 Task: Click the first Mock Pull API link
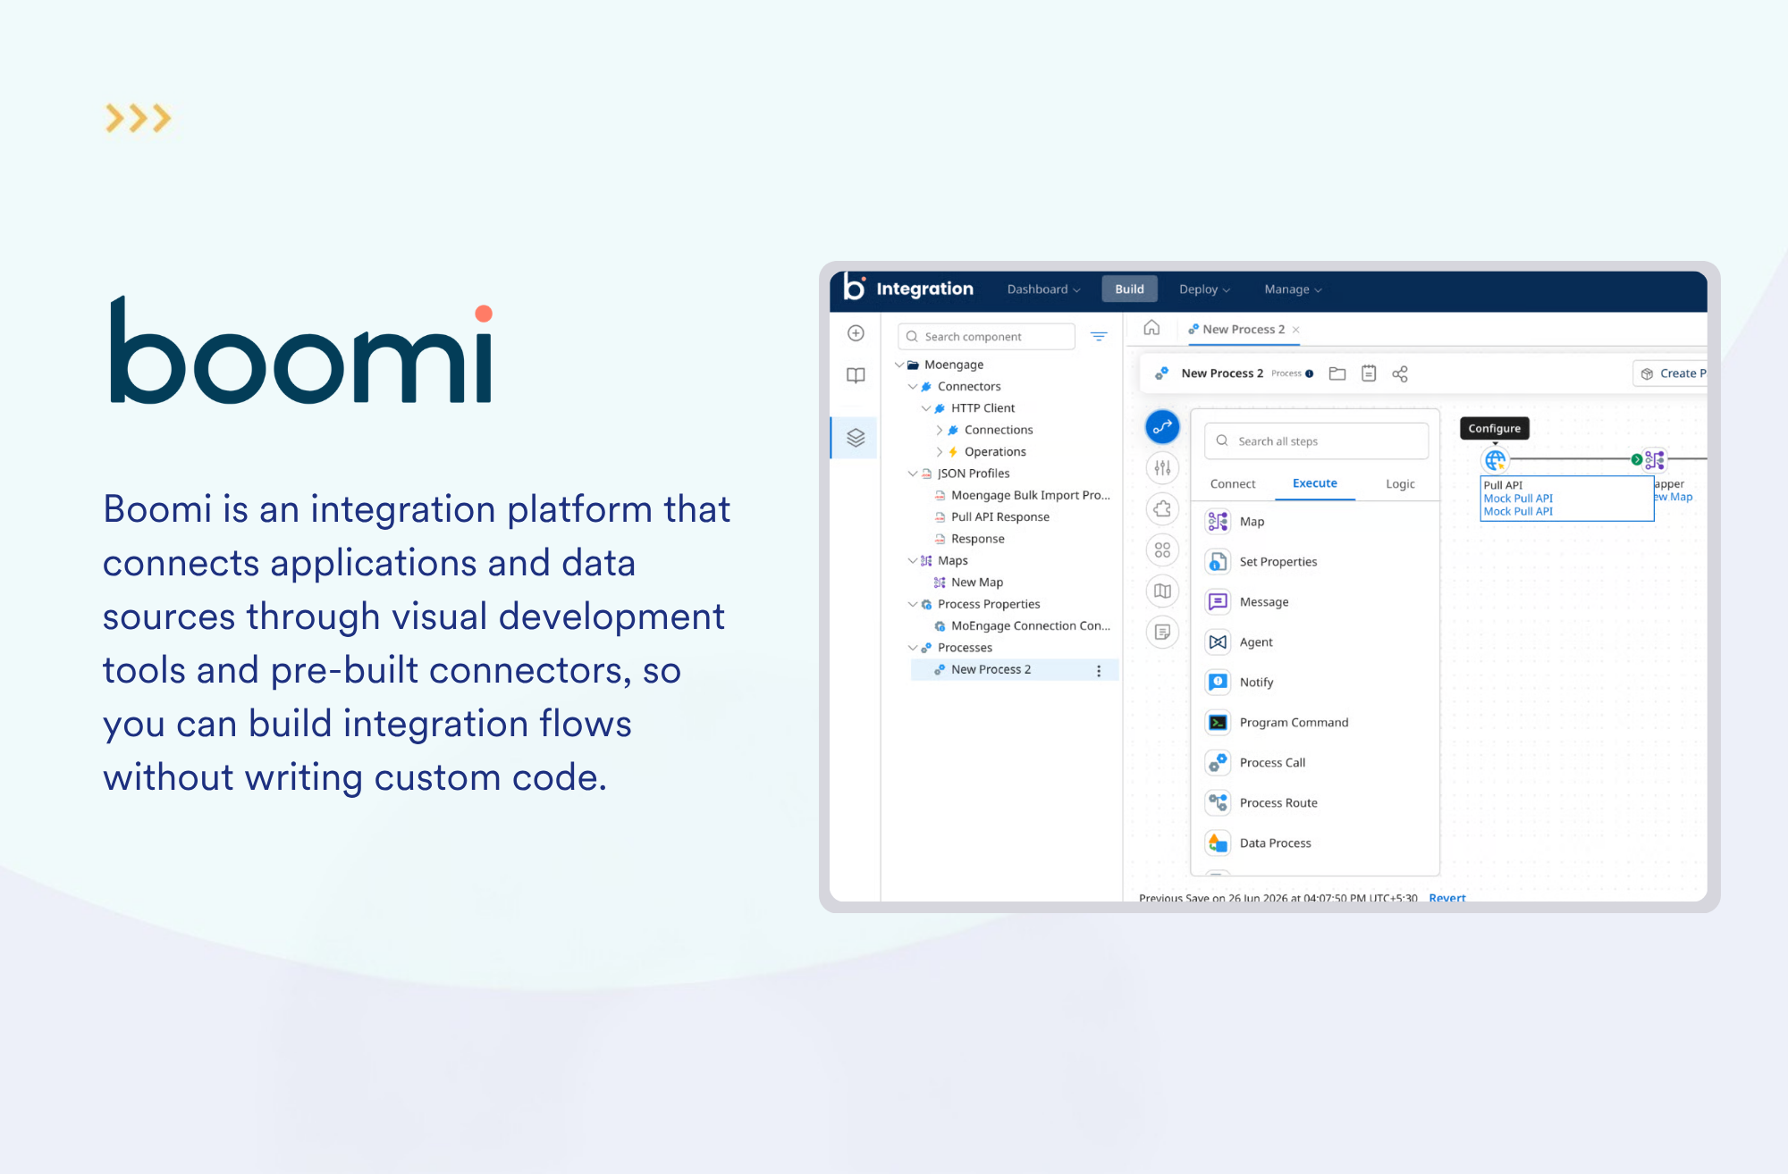tap(1518, 499)
